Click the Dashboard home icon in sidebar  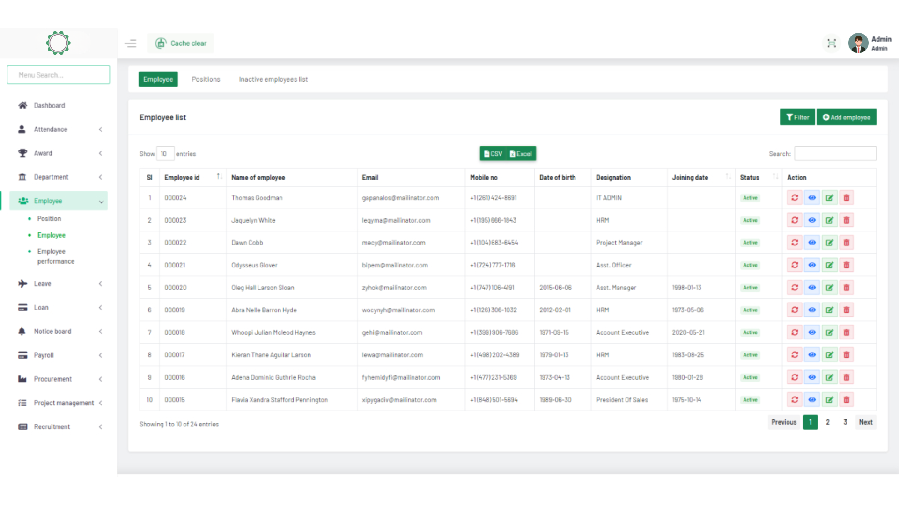point(22,106)
